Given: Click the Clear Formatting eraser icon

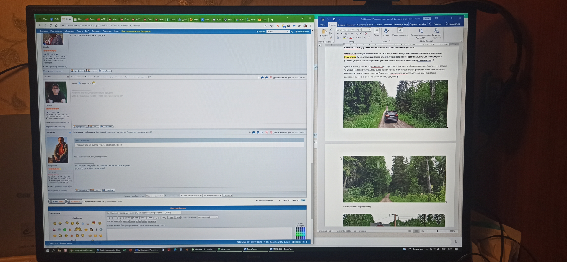Looking at the screenshot, I should coord(366,33).
